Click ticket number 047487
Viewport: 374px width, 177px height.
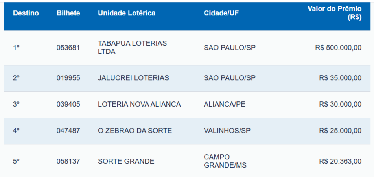68,131
